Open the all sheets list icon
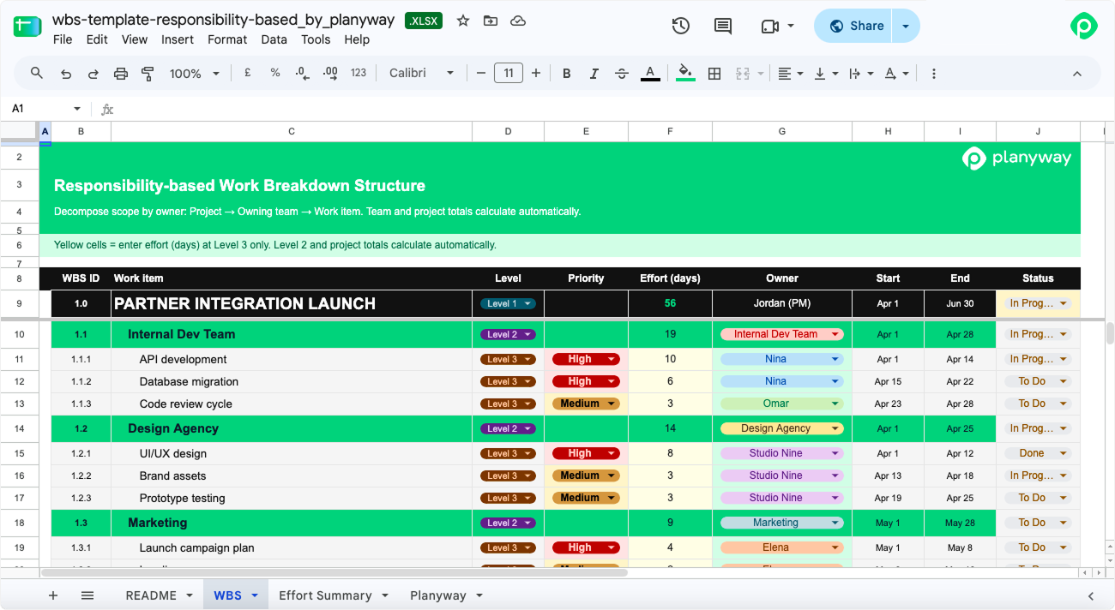Viewport: 1115px width, 610px height. [x=87, y=595]
